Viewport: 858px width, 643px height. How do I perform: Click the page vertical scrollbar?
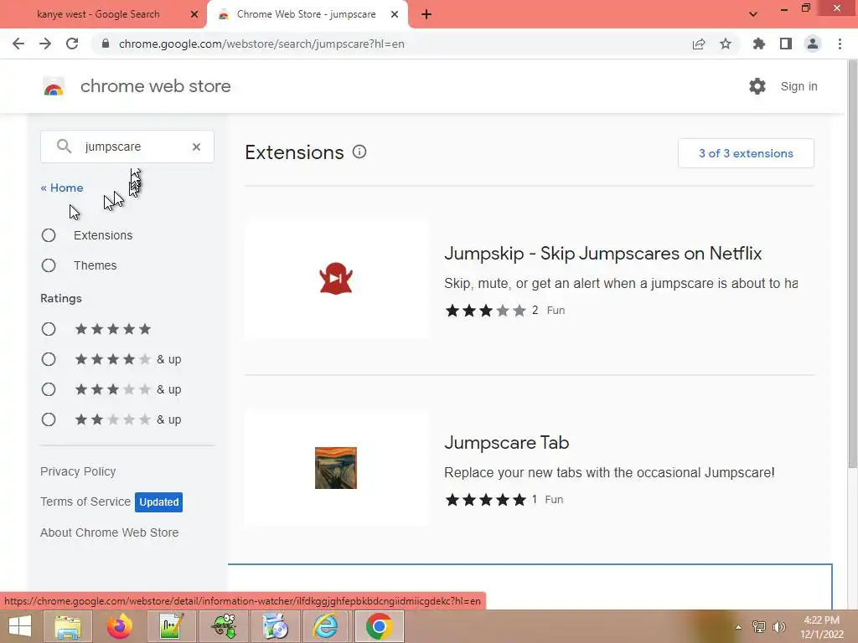[852, 262]
